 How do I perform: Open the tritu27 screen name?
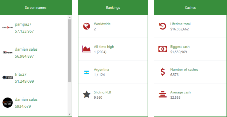tap(21, 74)
